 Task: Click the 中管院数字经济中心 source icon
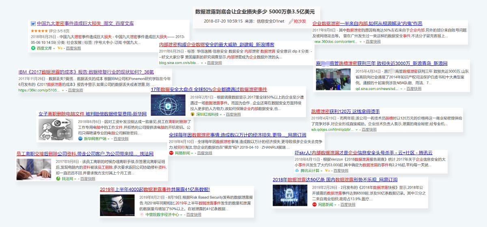tap(142, 214)
